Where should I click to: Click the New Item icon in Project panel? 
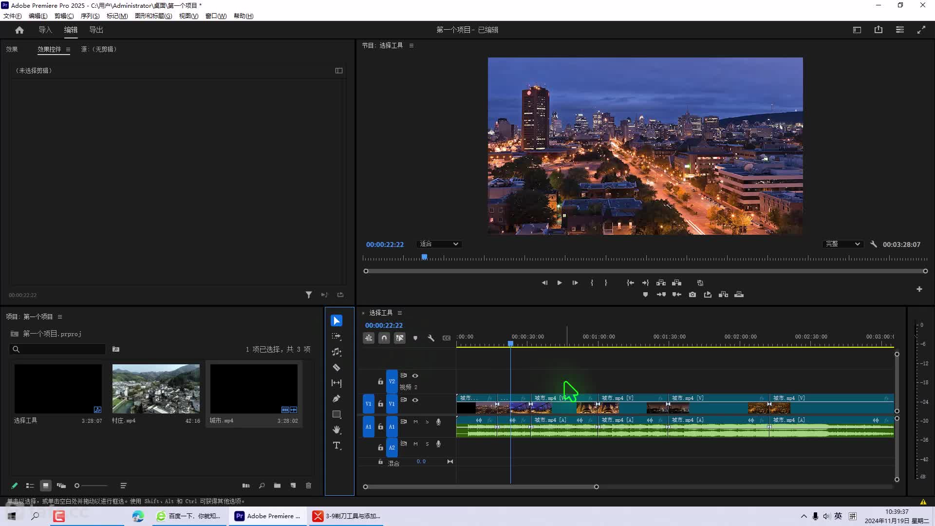(x=293, y=486)
